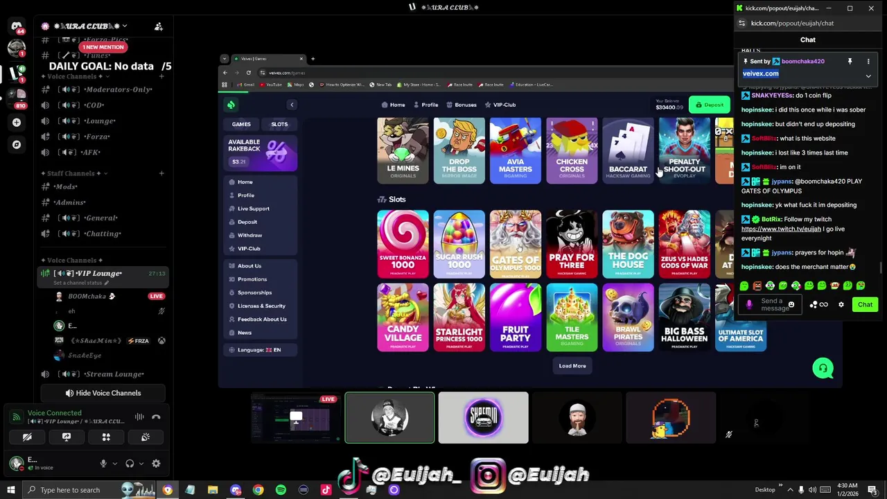This screenshot has height=499, width=887.
Task: Select BOOMchaka user in VIP Lounge
Action: (x=91, y=296)
